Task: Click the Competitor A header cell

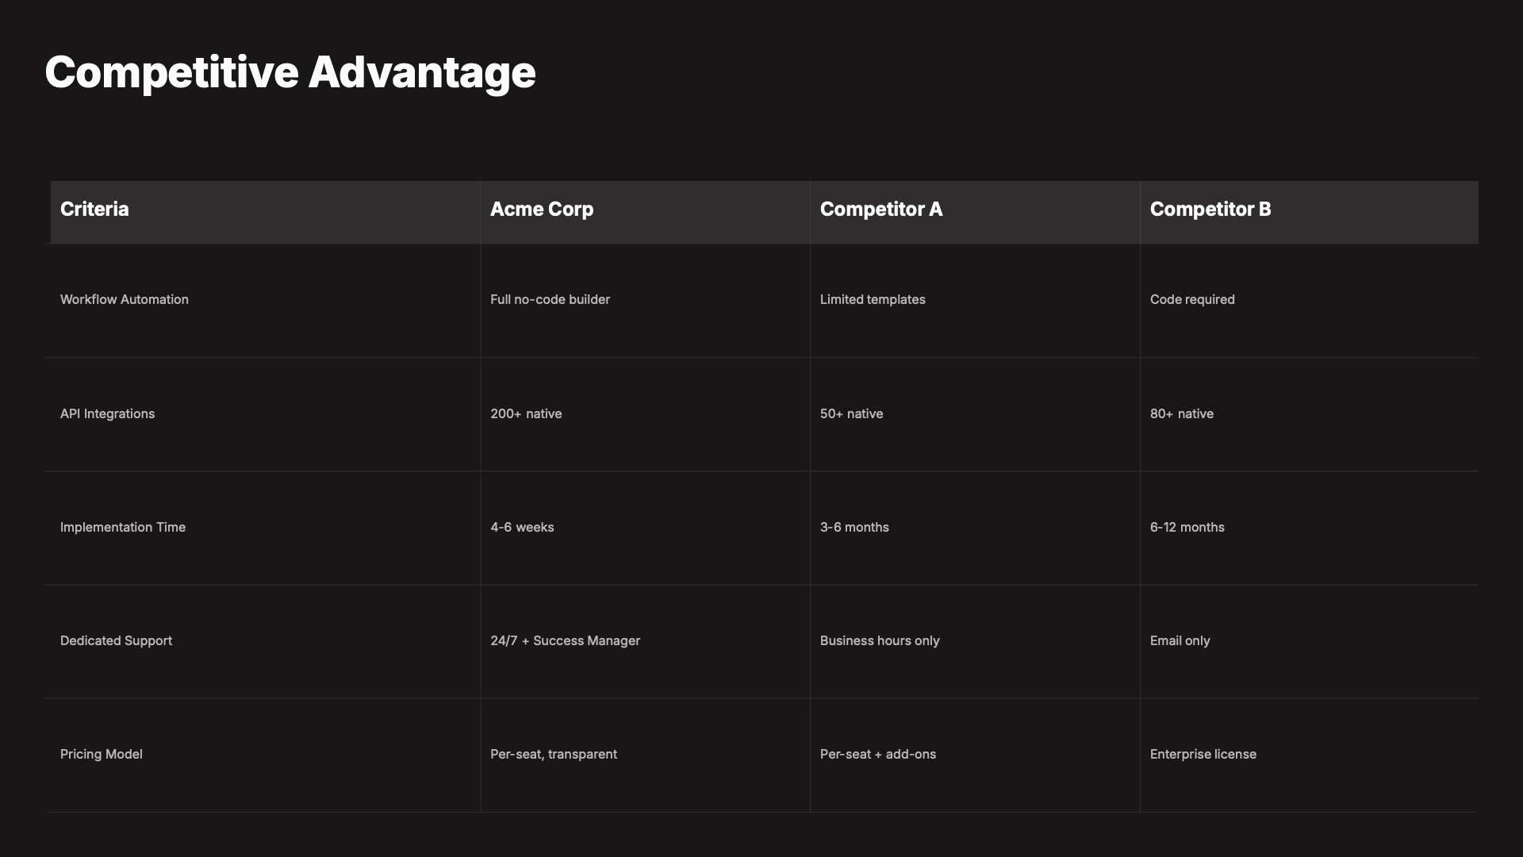Action: click(881, 209)
